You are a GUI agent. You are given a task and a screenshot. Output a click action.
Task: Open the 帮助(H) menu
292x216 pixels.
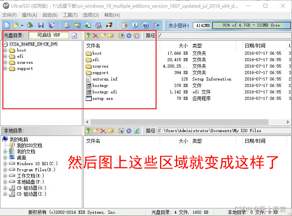[x=112, y=15]
